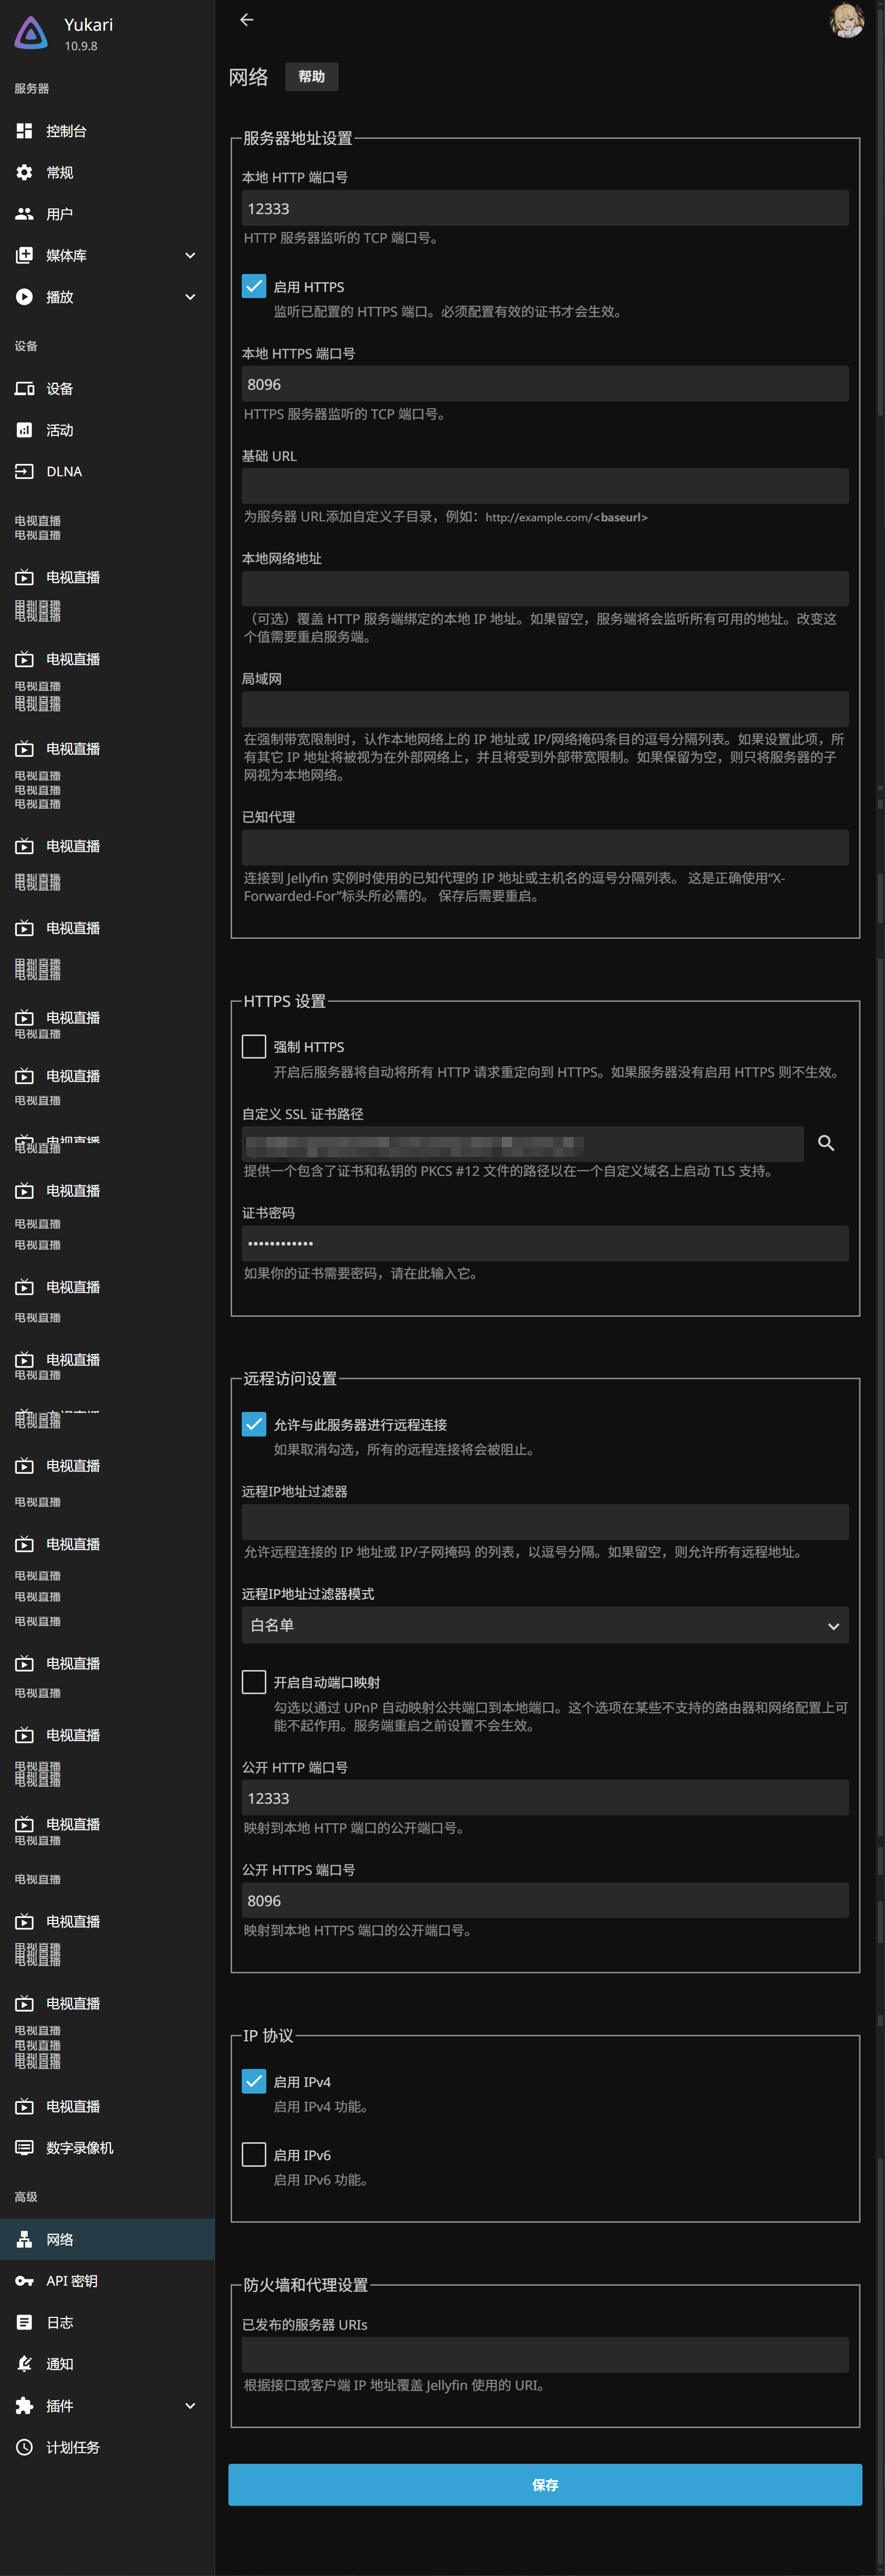
Task: Open 活动 activity icon
Action: pyautogui.click(x=24, y=431)
